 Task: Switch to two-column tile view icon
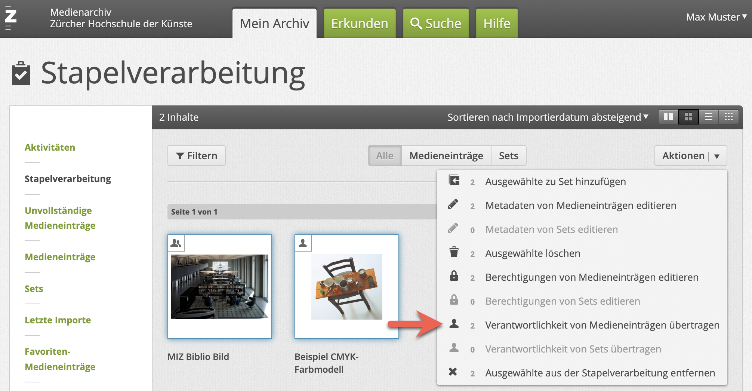point(668,117)
